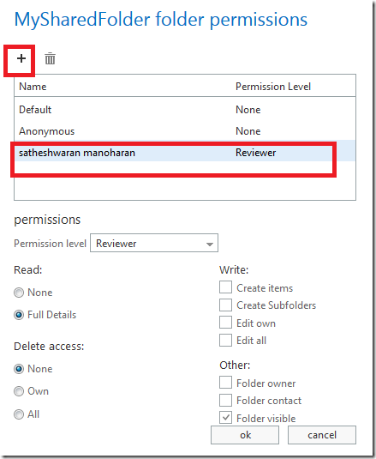Select the Default permission row
This screenshot has height=459, width=376.
(185, 110)
